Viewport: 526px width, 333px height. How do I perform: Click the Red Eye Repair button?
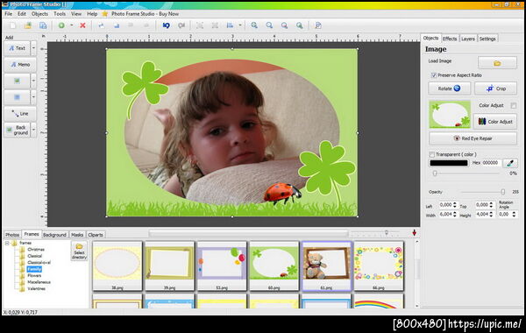click(x=473, y=138)
